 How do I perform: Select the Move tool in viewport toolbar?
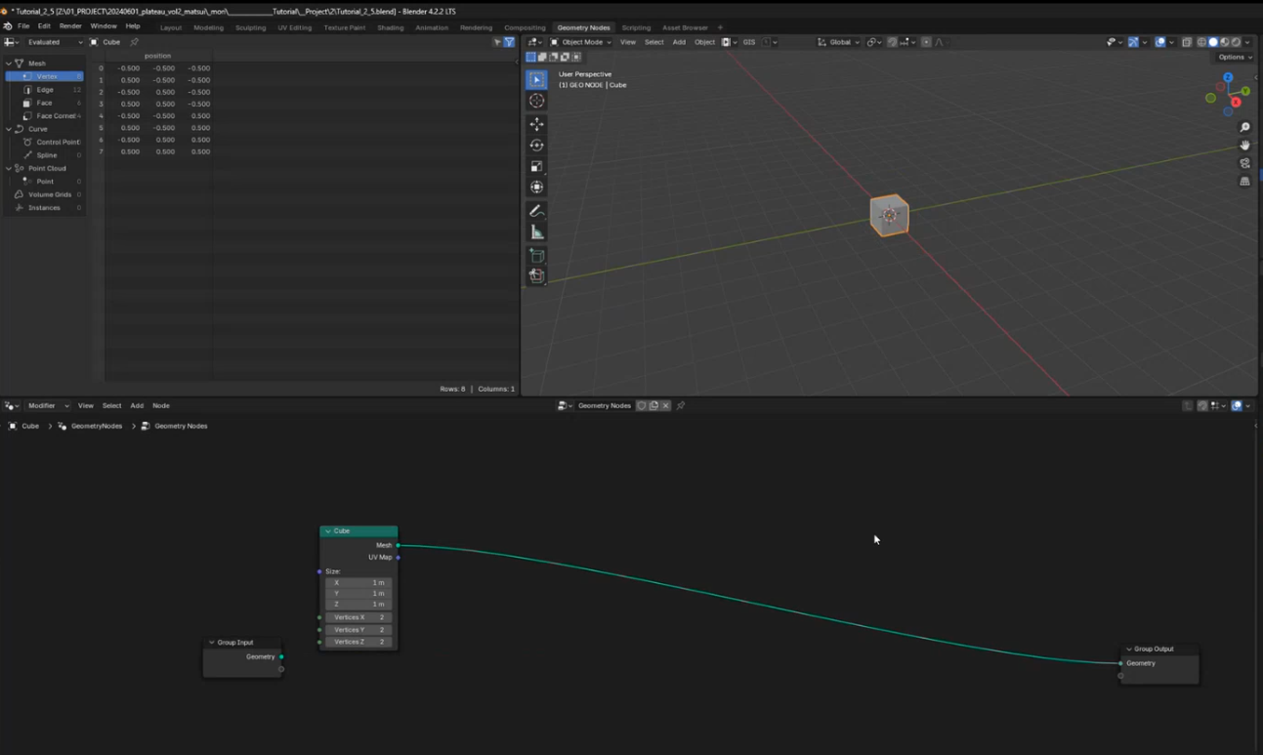coord(536,124)
